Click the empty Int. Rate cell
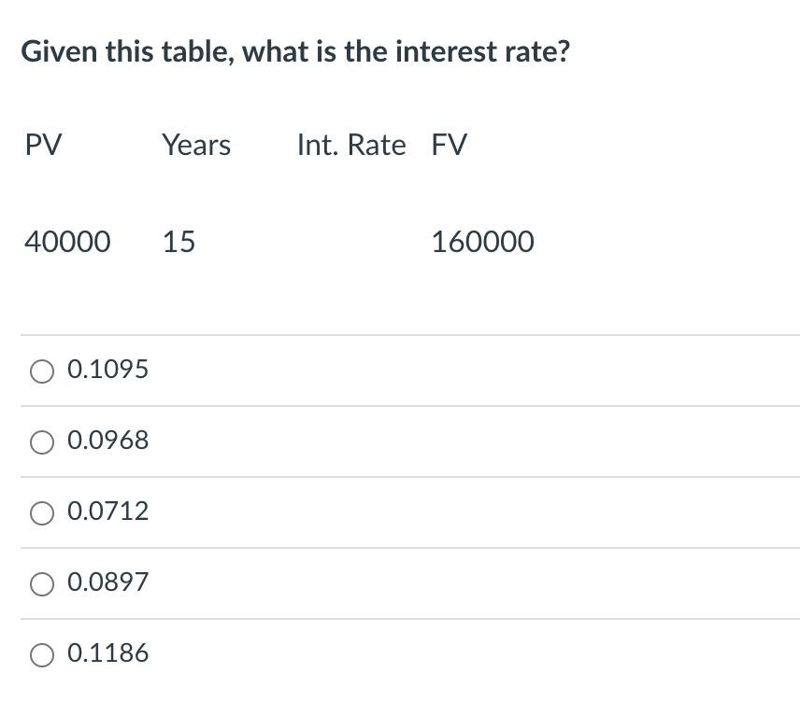The width and height of the screenshot is (800, 715). tap(351, 242)
